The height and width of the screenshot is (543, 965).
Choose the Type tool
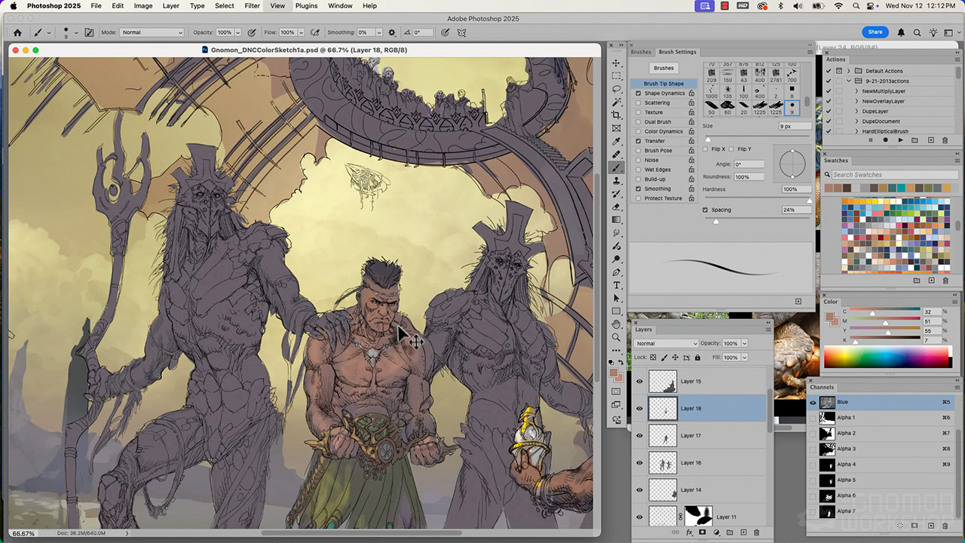[x=617, y=285]
